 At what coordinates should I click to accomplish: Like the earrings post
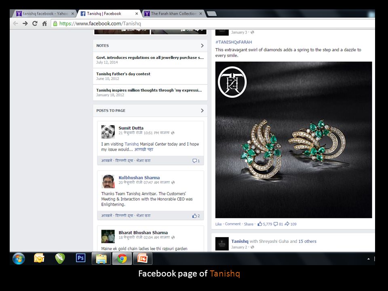219,224
